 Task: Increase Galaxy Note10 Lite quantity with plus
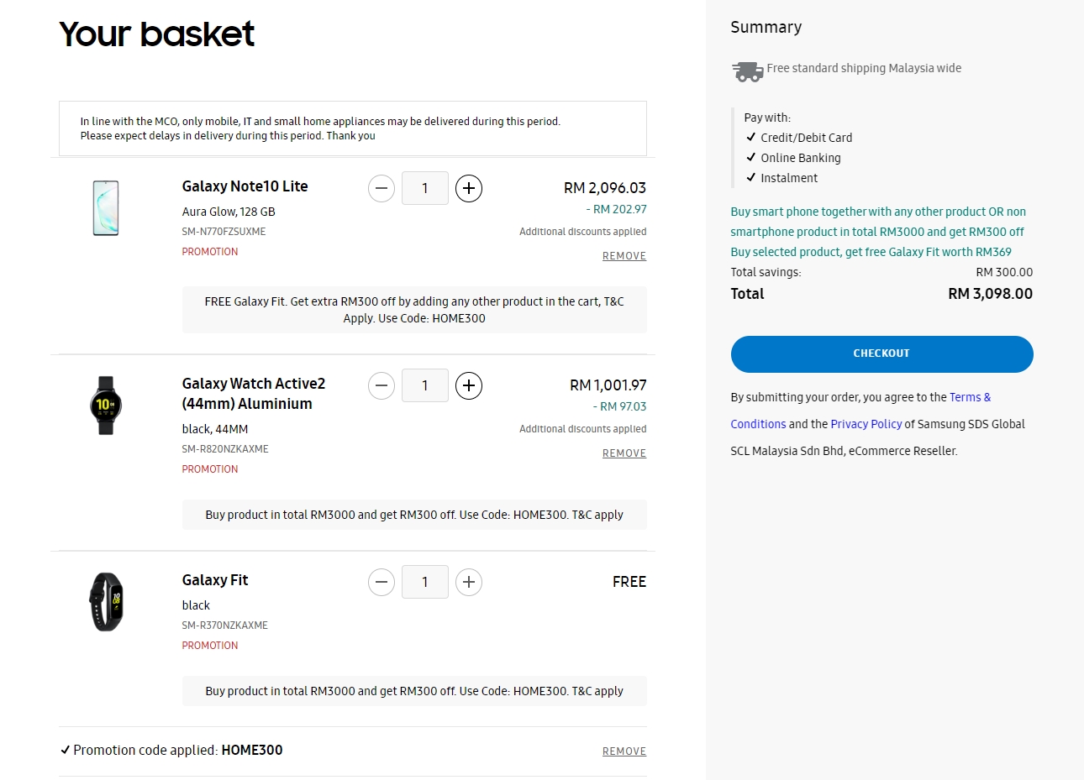click(469, 189)
